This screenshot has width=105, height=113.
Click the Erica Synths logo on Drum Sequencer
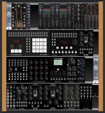(x=43, y=55)
